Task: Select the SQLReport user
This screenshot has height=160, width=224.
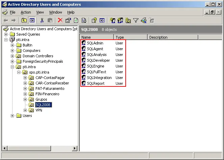Action: click(96, 83)
